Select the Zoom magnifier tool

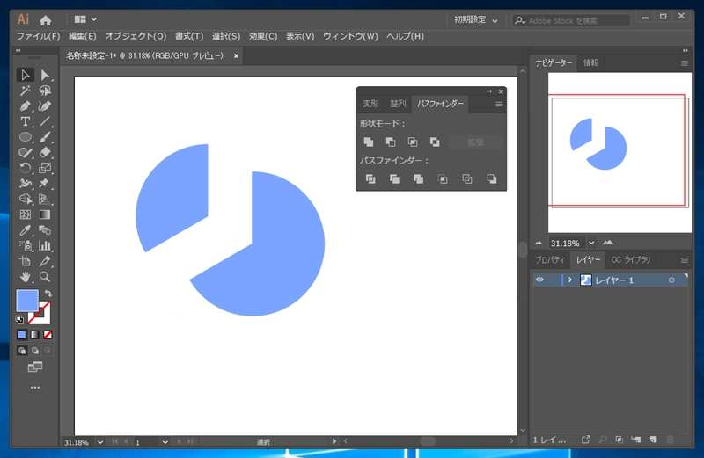(45, 277)
